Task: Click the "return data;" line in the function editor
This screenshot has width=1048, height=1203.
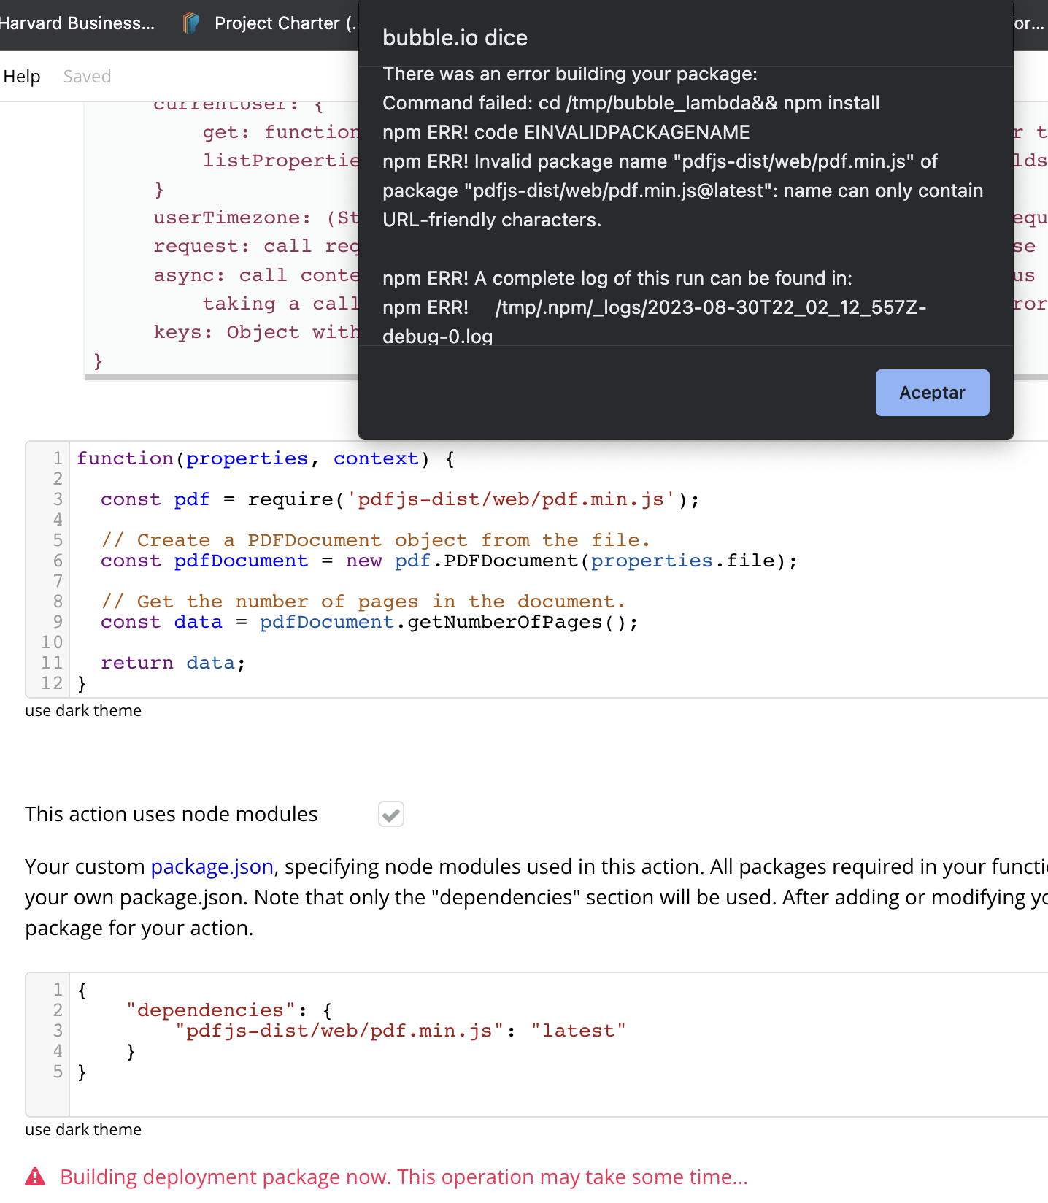Action: (x=173, y=663)
